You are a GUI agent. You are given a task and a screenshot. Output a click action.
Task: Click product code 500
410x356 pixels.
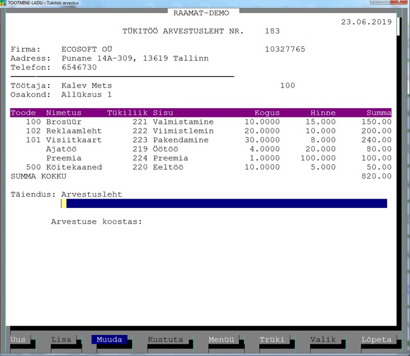tap(33, 167)
